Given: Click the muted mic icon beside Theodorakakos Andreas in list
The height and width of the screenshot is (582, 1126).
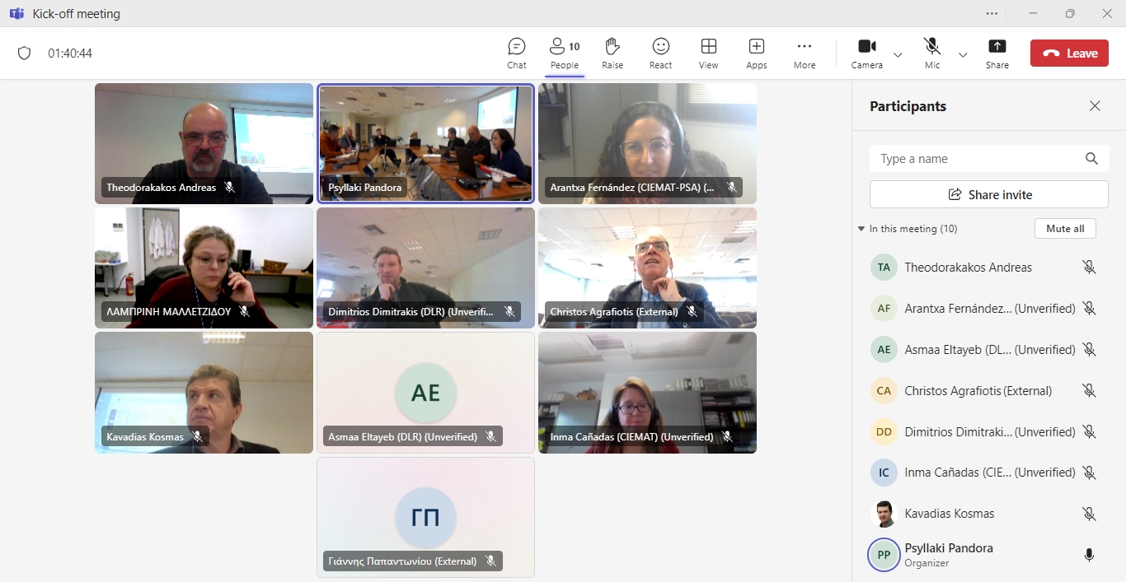Looking at the screenshot, I should tap(1089, 268).
